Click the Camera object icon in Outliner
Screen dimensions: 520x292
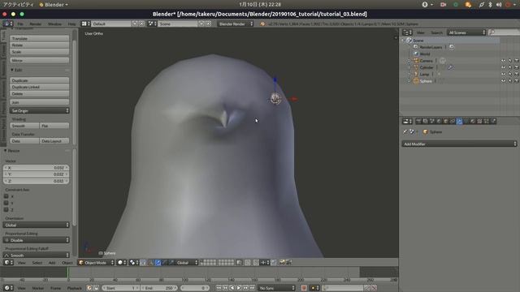(416, 61)
